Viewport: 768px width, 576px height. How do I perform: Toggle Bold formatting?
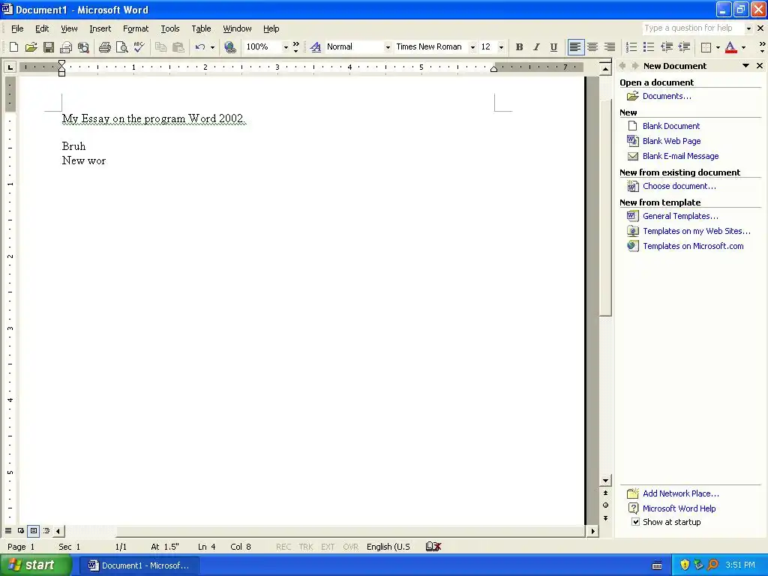pyautogui.click(x=519, y=47)
